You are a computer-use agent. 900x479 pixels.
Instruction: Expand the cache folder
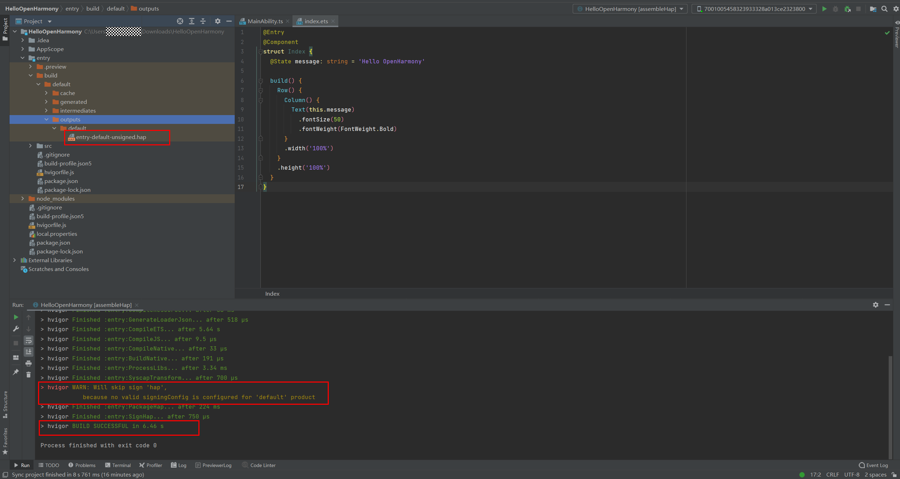(x=46, y=93)
